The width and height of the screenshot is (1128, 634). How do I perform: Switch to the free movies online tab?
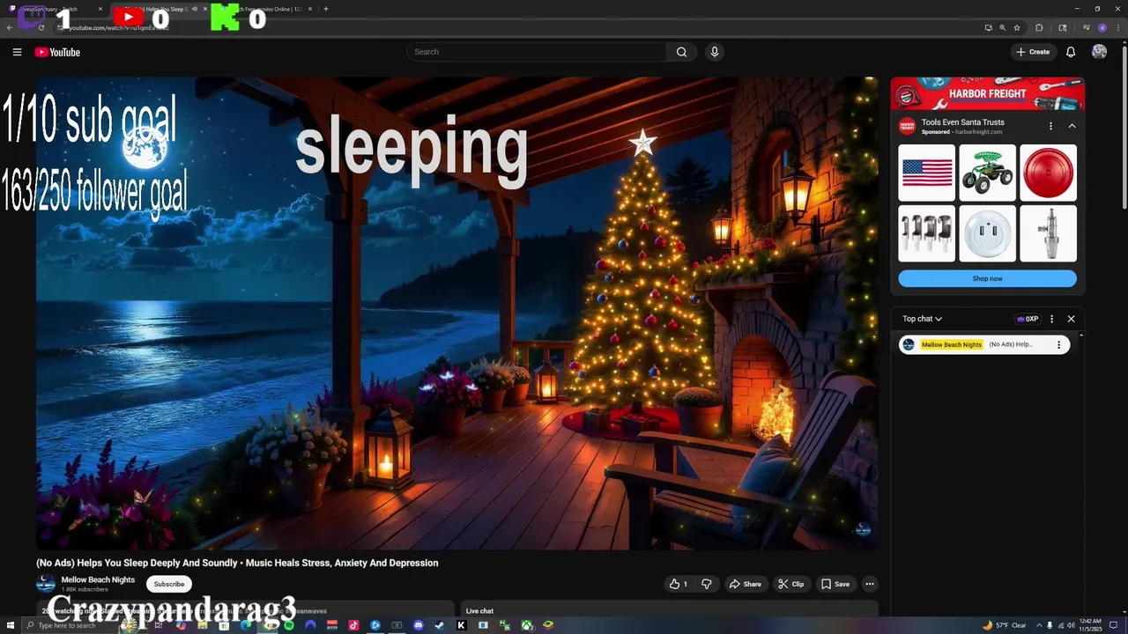[264, 9]
